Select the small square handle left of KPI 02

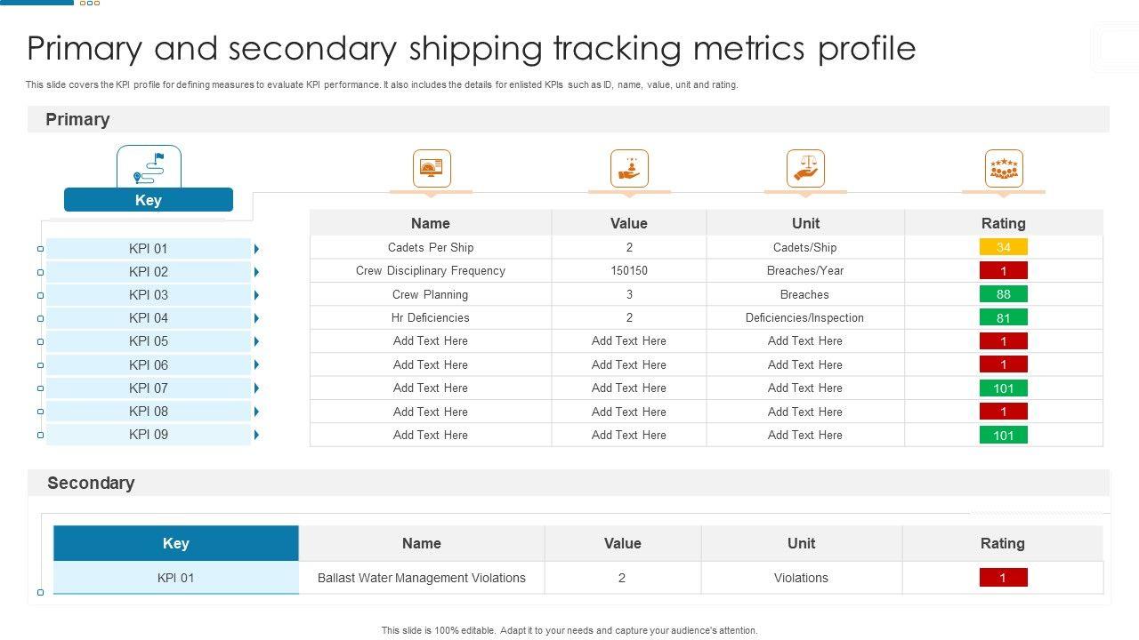coord(40,272)
